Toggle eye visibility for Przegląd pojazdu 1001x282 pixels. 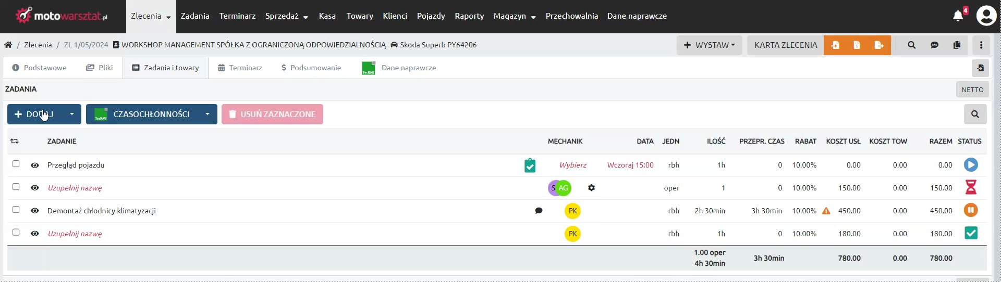point(35,165)
